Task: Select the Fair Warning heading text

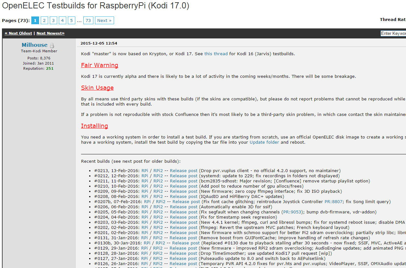Action: point(99,65)
